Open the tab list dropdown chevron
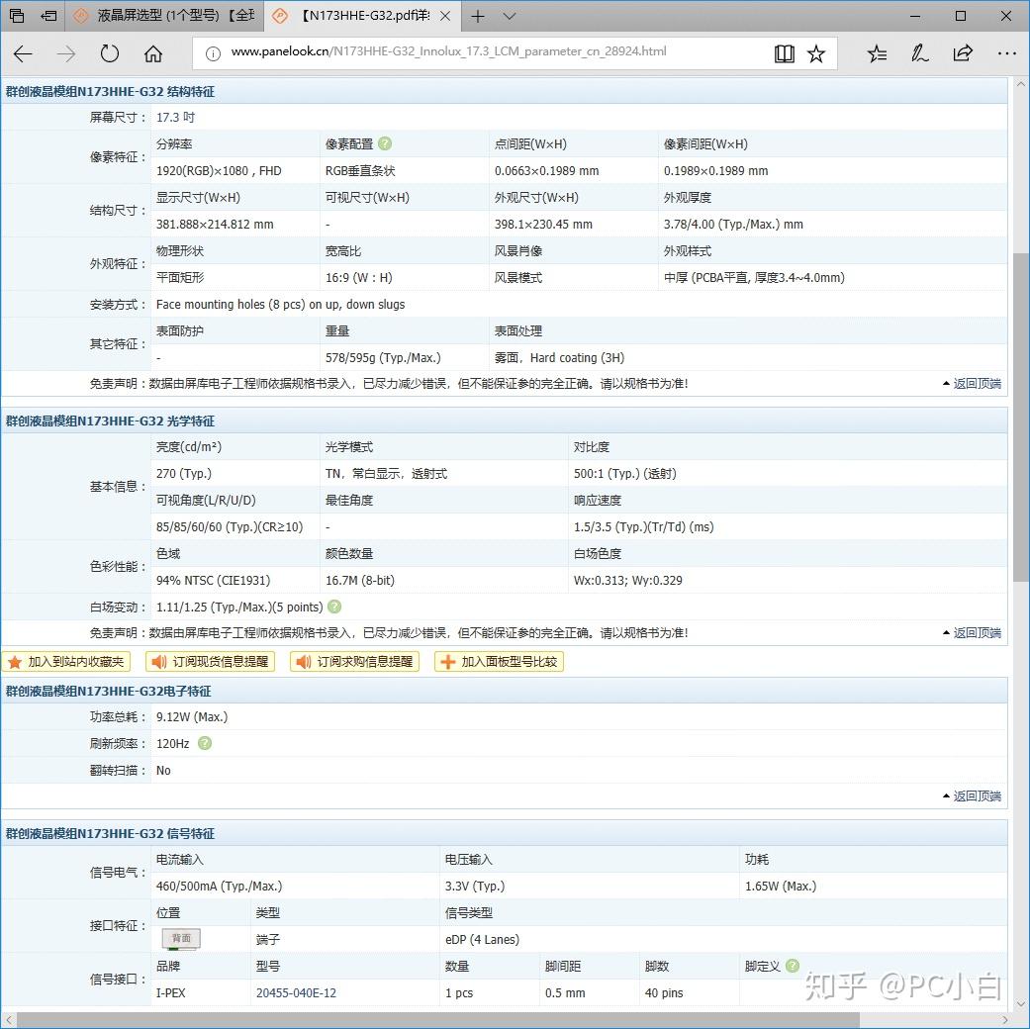The width and height of the screenshot is (1030, 1029). pos(507,16)
